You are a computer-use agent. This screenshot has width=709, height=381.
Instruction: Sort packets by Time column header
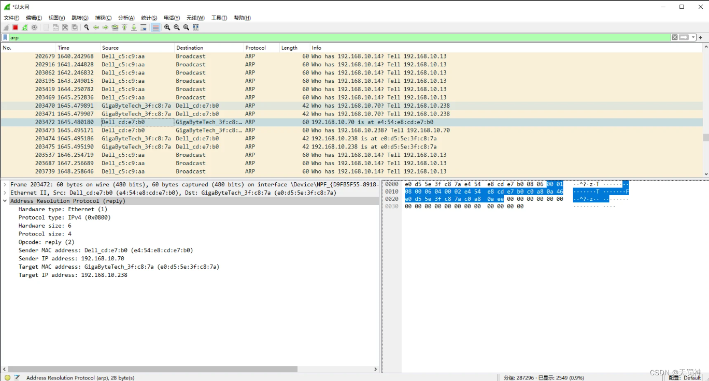click(78, 48)
